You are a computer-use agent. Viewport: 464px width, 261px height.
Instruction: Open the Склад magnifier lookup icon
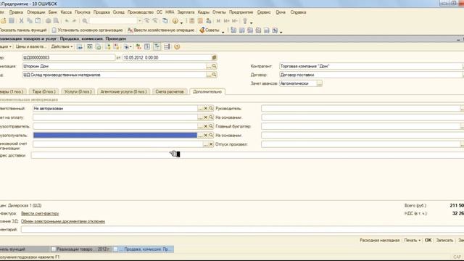click(215, 75)
